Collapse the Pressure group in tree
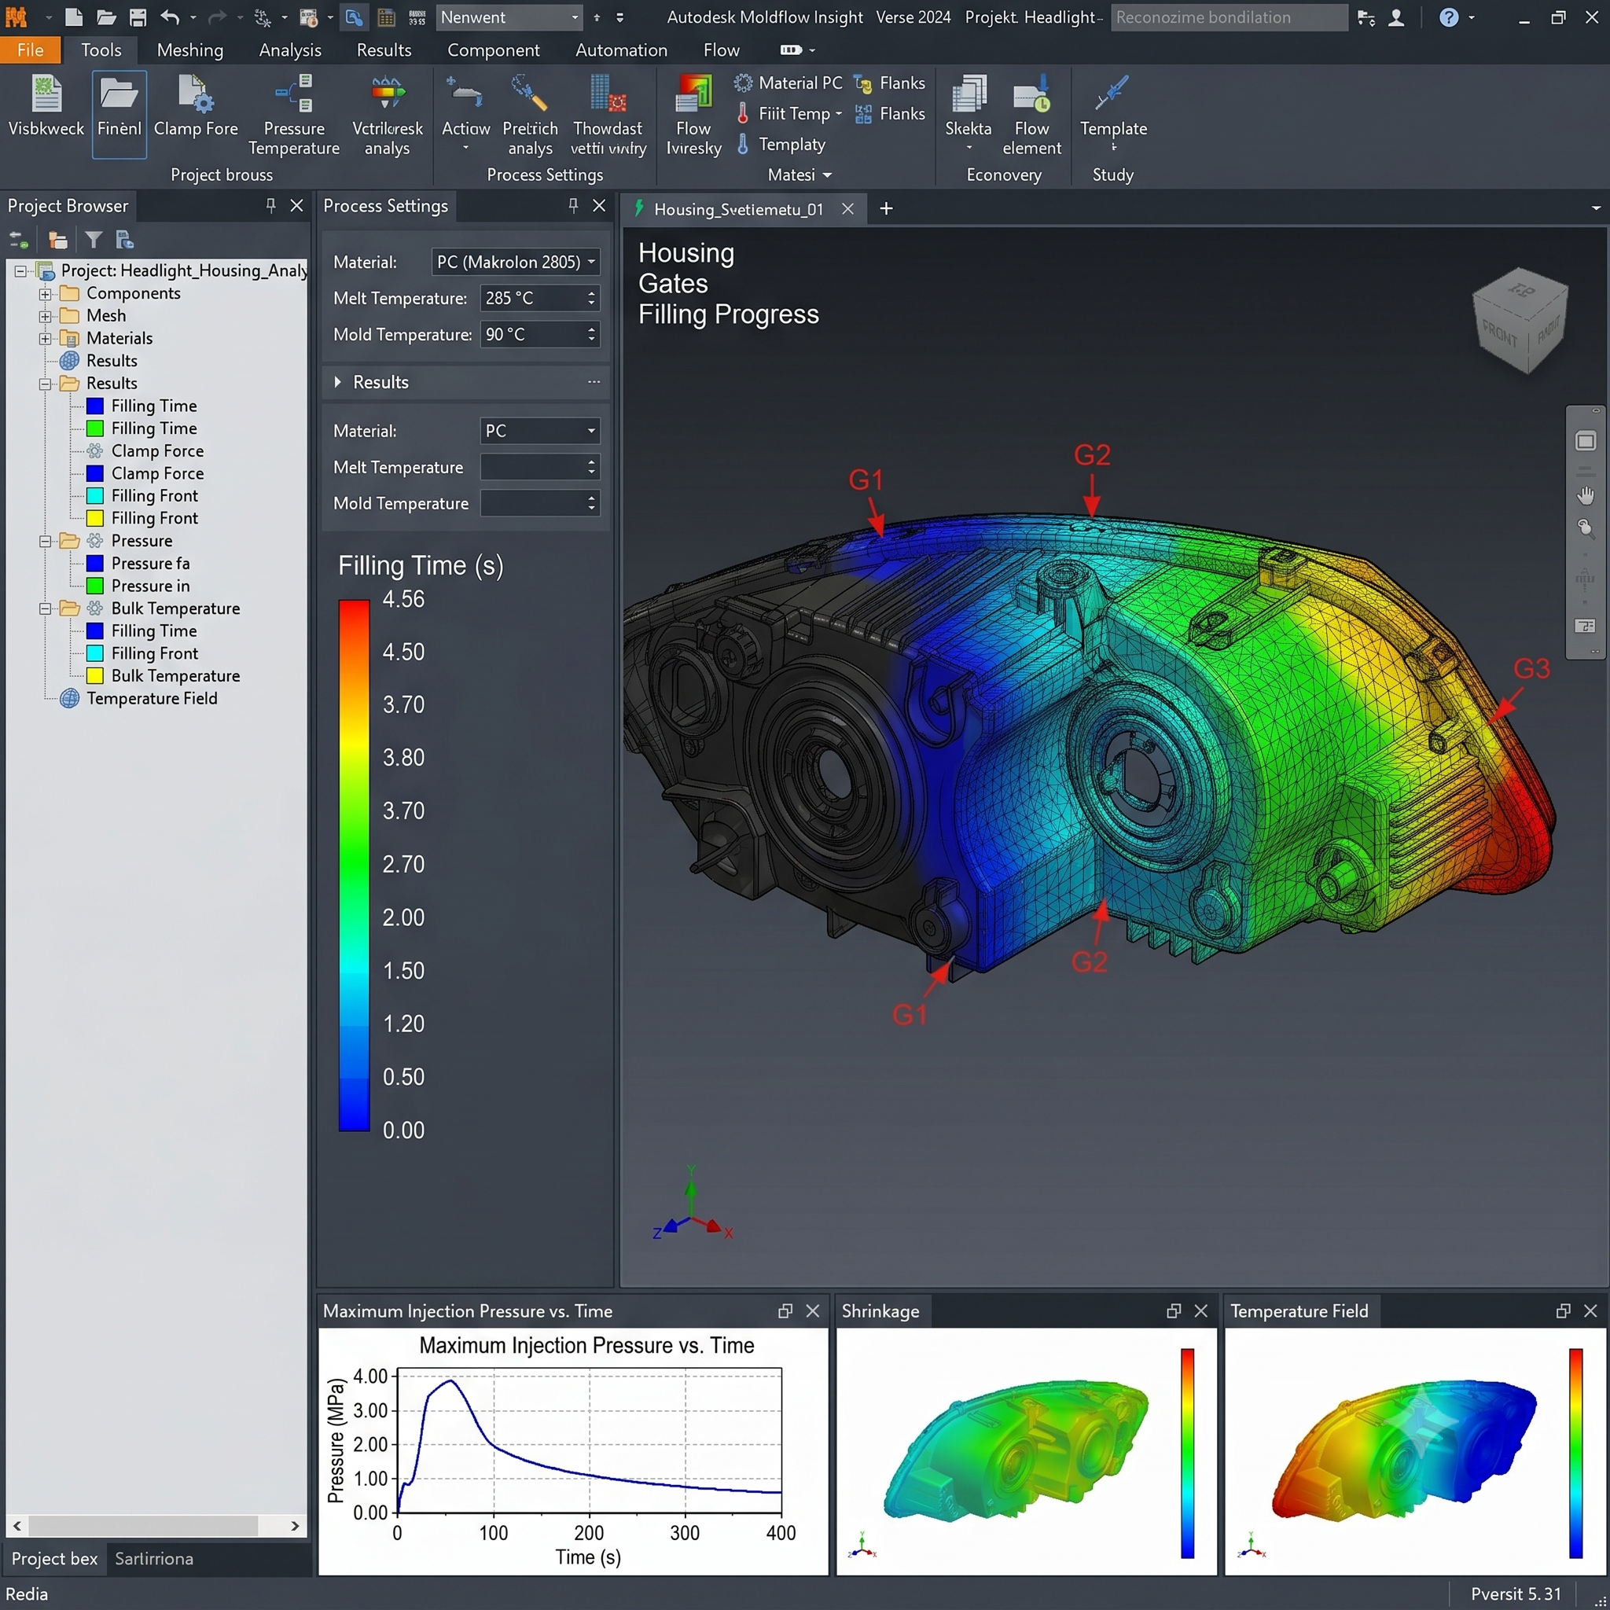Screen dimensions: 1610x1610 [x=46, y=542]
